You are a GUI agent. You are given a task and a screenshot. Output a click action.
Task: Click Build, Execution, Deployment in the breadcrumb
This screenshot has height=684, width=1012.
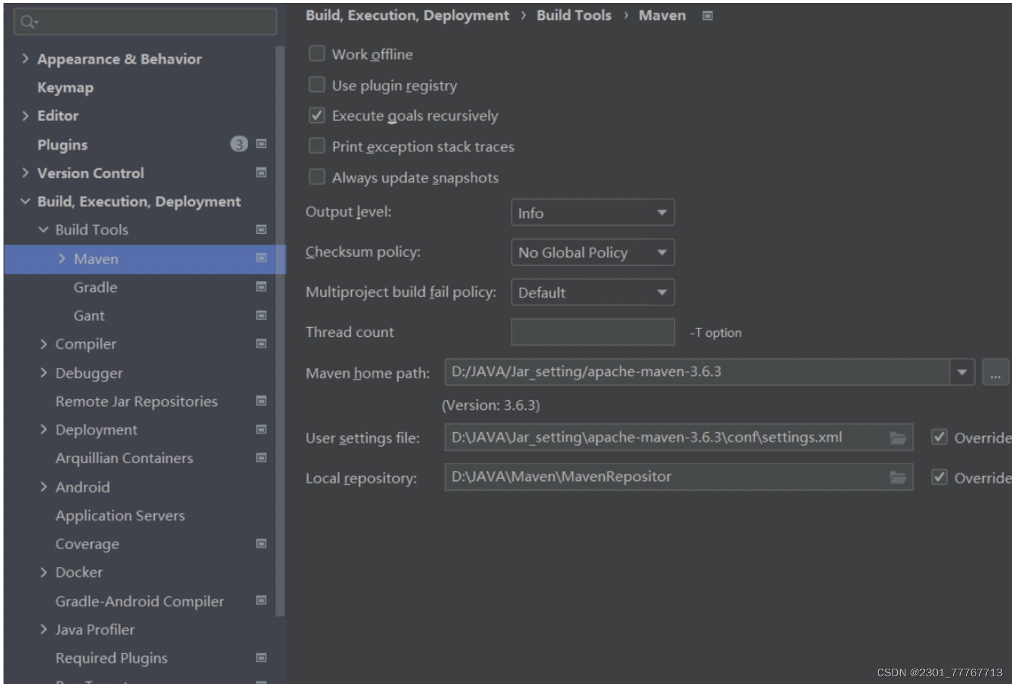[x=407, y=15]
